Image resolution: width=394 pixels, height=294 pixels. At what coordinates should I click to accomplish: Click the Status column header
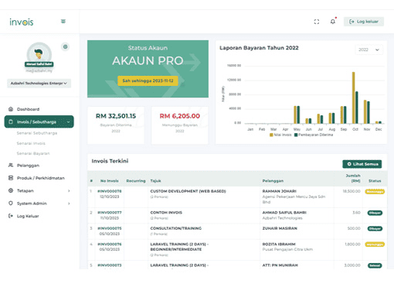(x=375, y=181)
